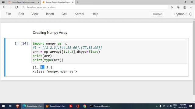Viewport: 195px width, 109px height.
Task: Switch to the second Gaurav Gupta taskbar item
Action: [55, 106]
